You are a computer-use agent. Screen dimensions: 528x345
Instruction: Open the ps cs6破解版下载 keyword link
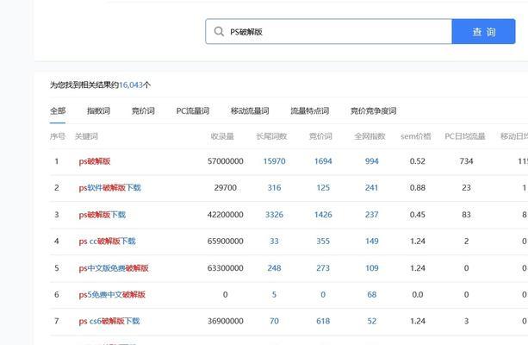tap(109, 322)
